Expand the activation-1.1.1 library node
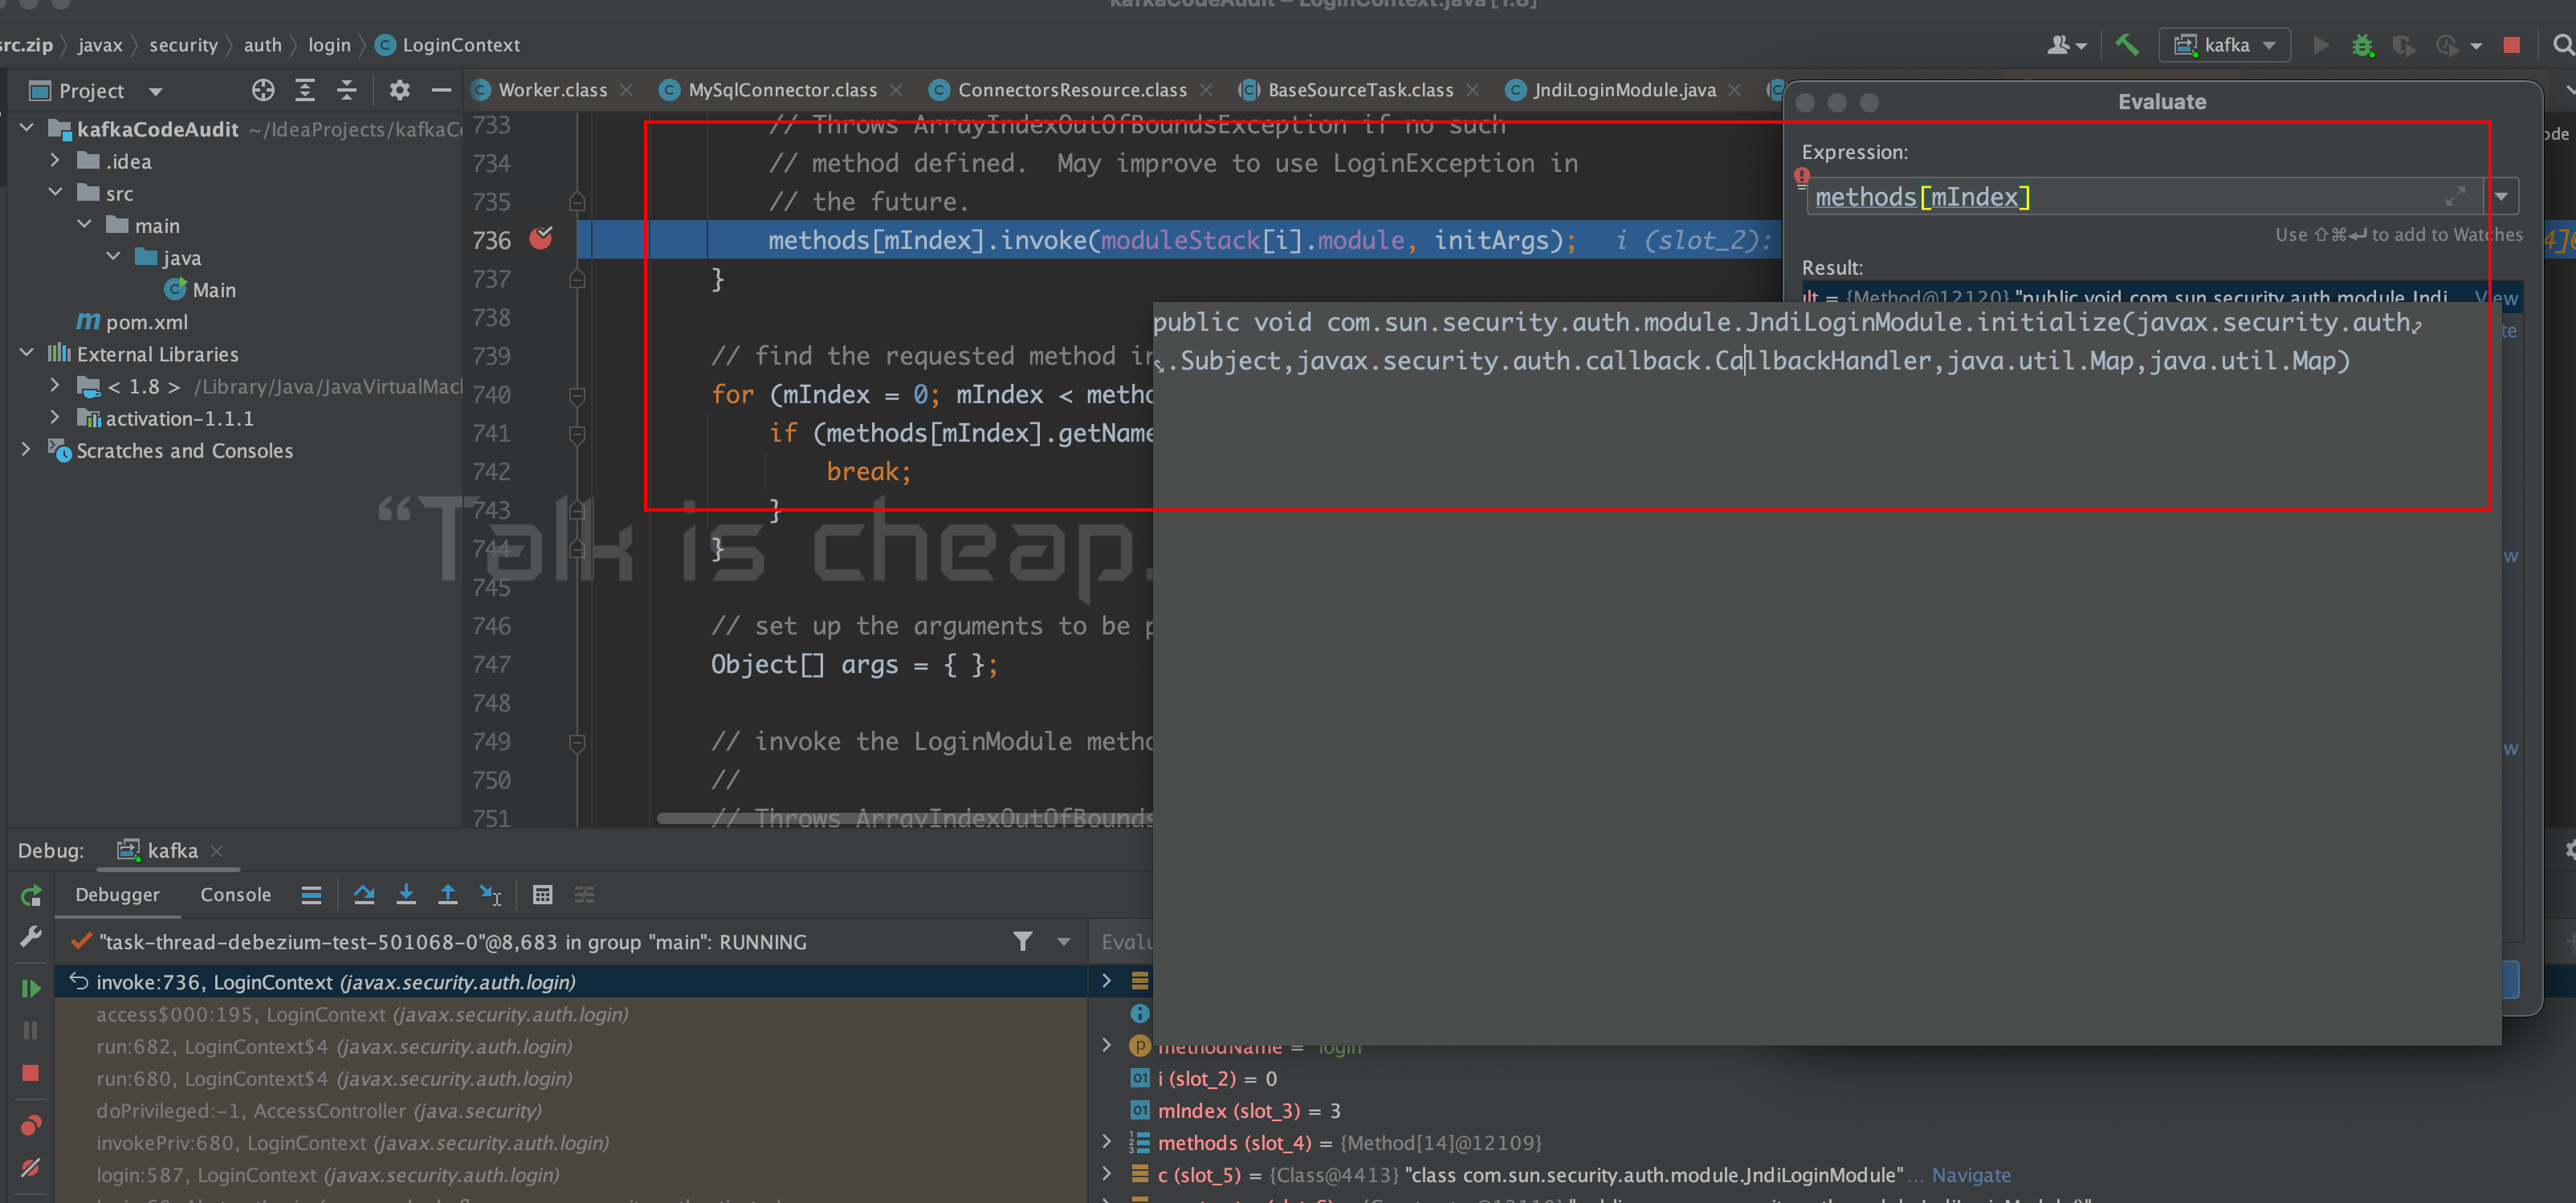Screen dimensions: 2576x1203 click(56, 417)
